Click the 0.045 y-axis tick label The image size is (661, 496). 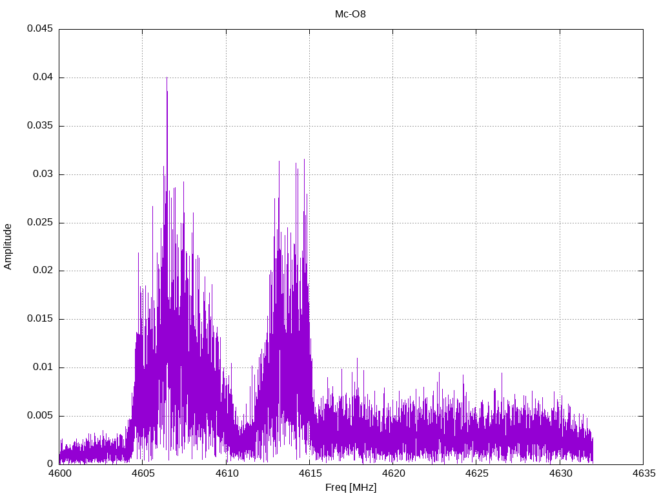tap(39, 29)
